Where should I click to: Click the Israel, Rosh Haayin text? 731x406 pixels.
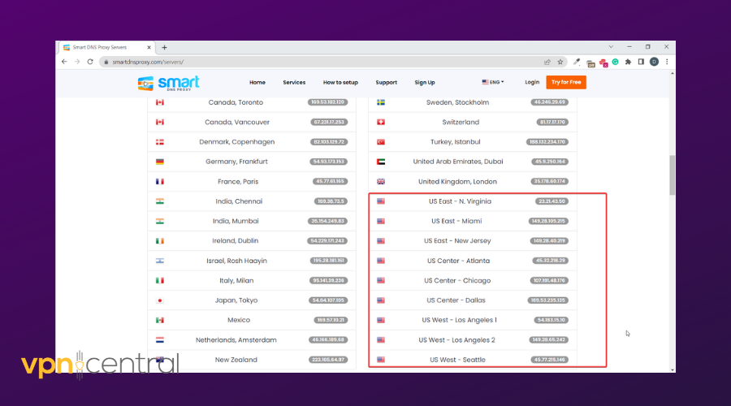pyautogui.click(x=237, y=261)
